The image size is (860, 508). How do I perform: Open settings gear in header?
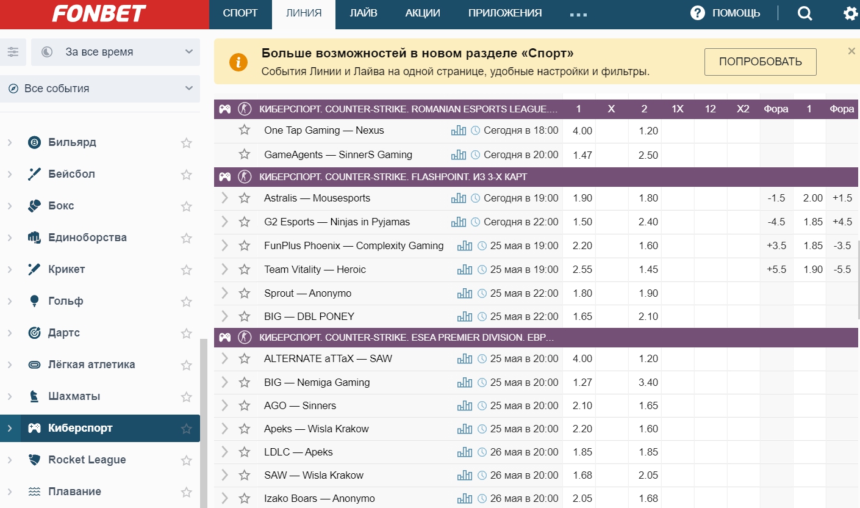point(850,13)
